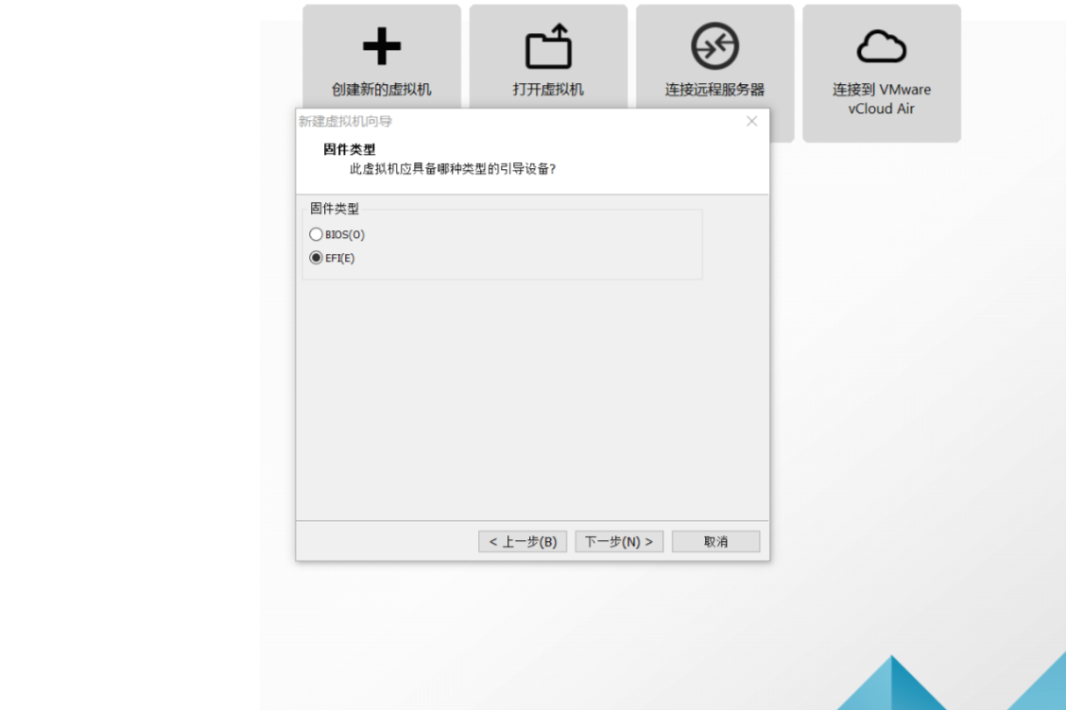Click the 此虚拟机应具备哪种类型的引导设备 question text
Image resolution: width=1066 pixels, height=710 pixels.
(x=452, y=169)
